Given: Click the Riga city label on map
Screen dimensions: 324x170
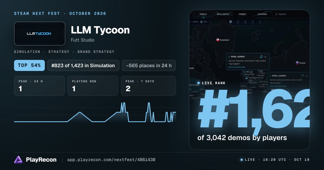Looking at the screenshot, I should pos(261,71).
